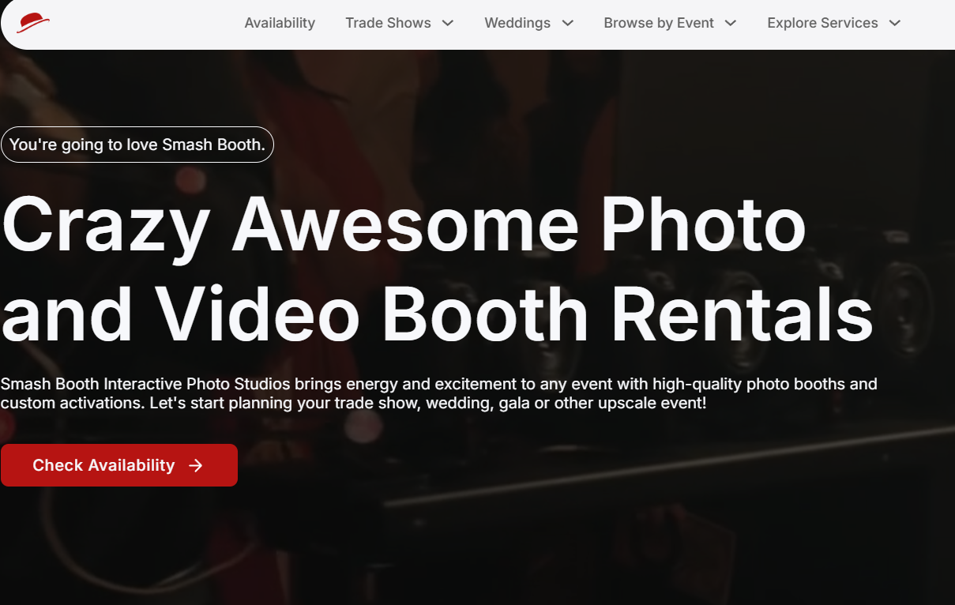955x605 pixels.
Task: Open the Browse by Event menu
Action: pos(659,23)
